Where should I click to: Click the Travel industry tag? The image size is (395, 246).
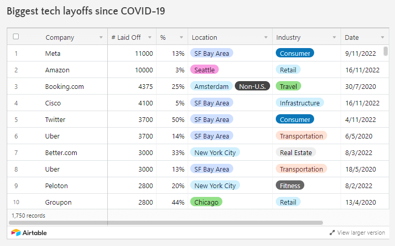pos(288,86)
